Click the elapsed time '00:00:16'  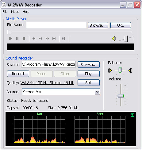pos(30,108)
